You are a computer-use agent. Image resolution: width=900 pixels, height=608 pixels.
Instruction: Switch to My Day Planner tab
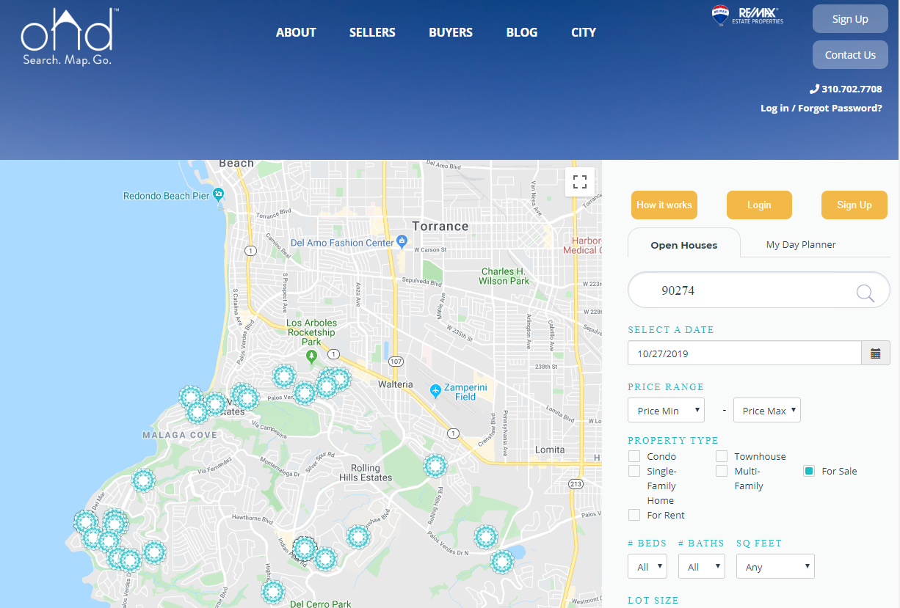800,245
